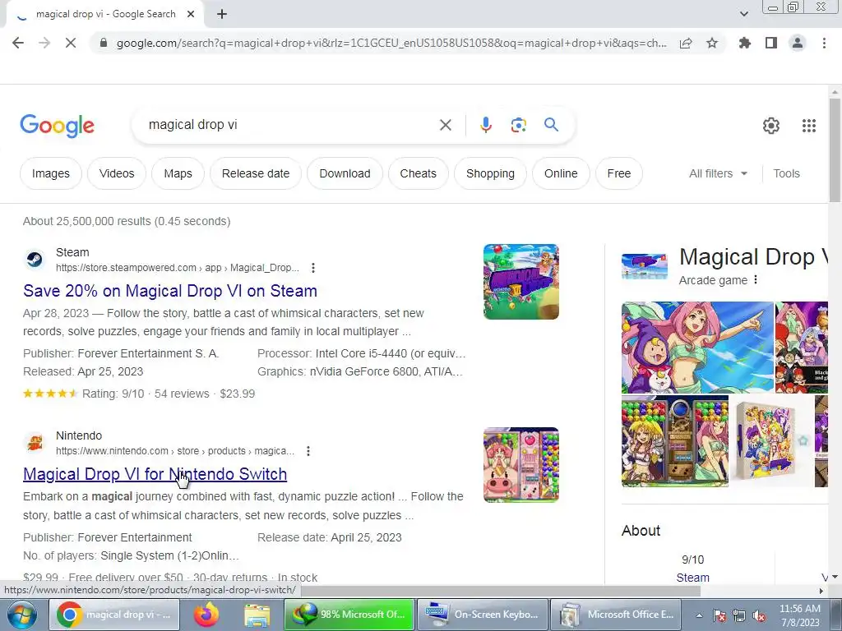
Task: Open the tab search chevron
Action: 743,14
